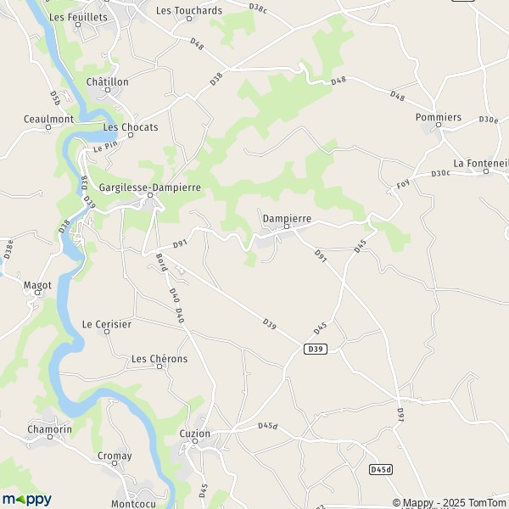Click the Les Chocats marker

click(131, 135)
